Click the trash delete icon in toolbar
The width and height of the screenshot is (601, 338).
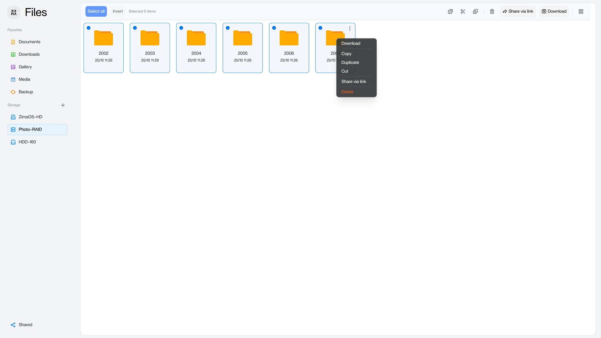492,12
